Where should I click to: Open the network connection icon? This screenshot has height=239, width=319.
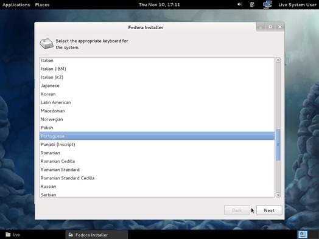(267, 4)
